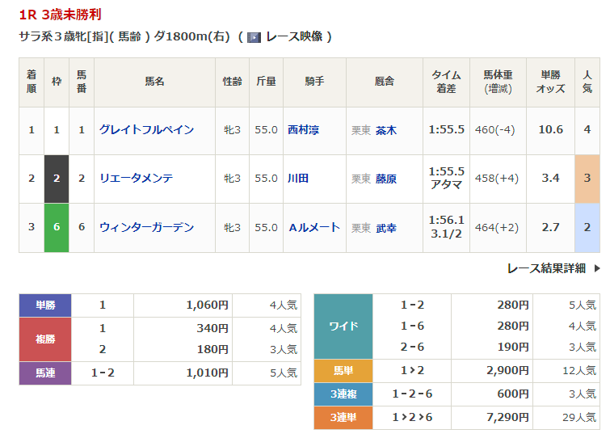Screen dimensions: 610x438
Task: Click jockey name 川田
Action: coord(298,179)
